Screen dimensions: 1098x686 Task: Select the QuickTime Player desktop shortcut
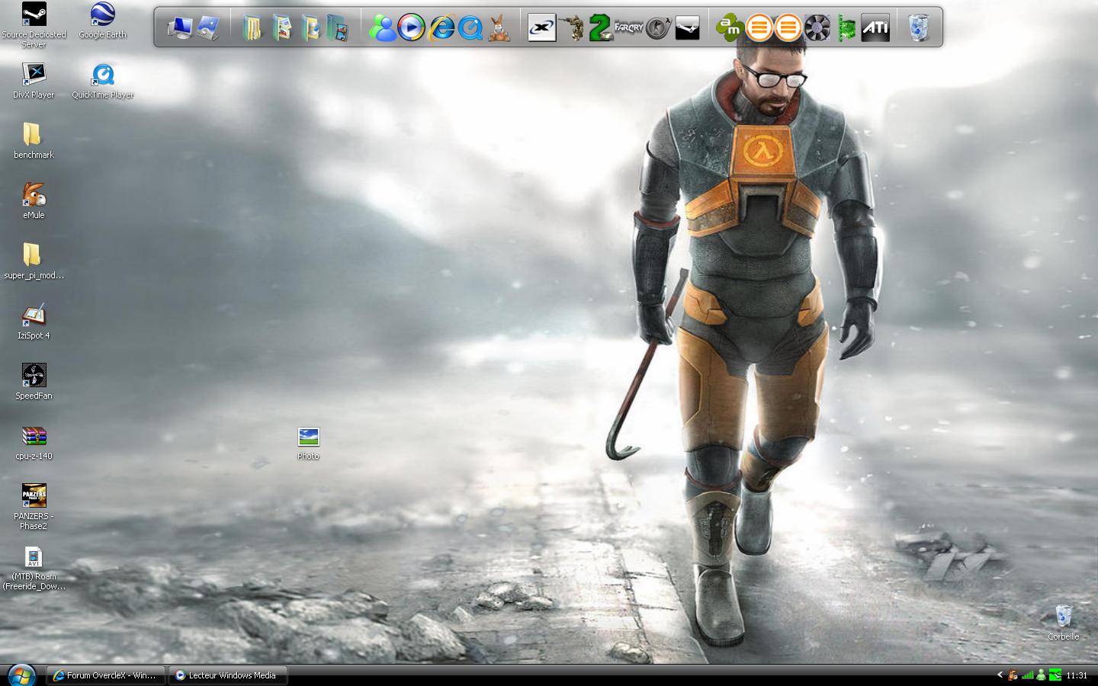coord(102,81)
